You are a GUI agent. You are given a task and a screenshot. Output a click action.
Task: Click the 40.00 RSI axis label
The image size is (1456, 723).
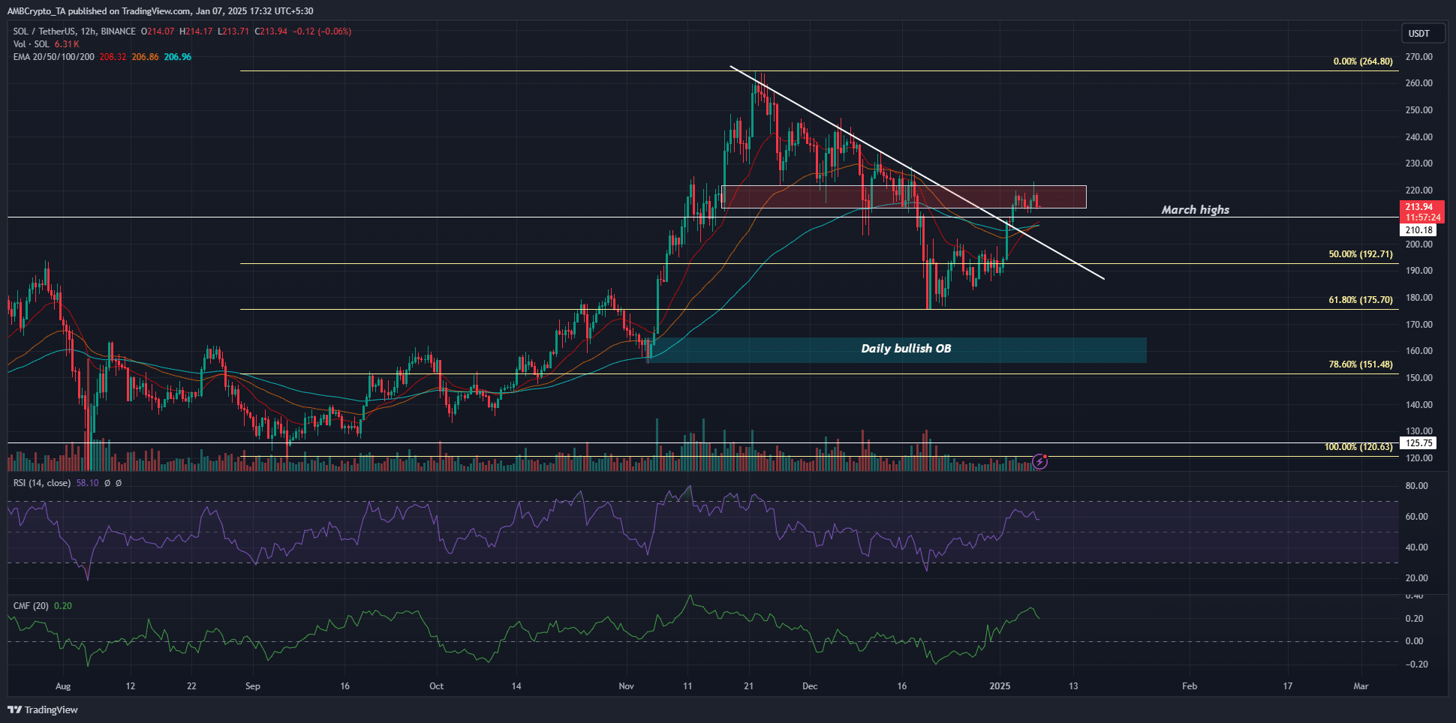tap(1416, 547)
